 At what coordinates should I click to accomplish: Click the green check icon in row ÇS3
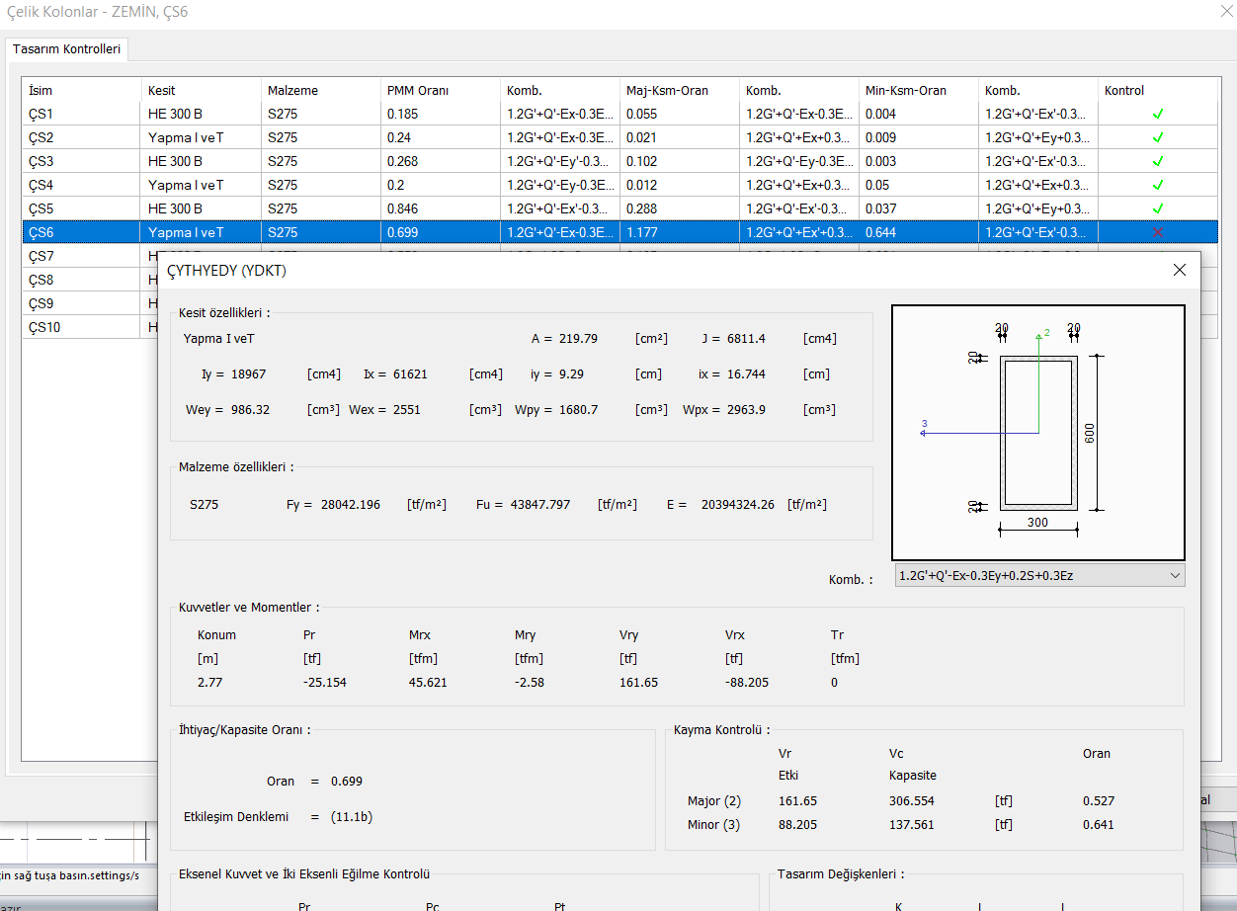1158,161
